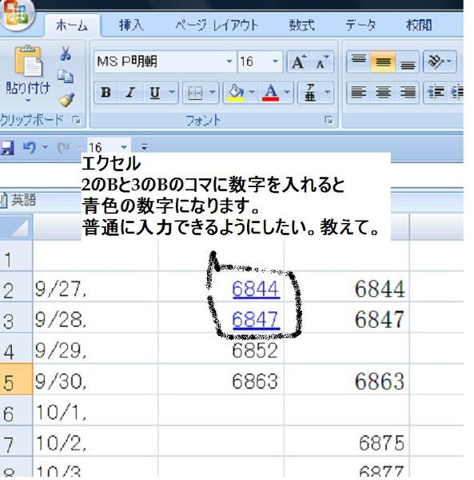This screenshot has width=474, height=480.
Task: Click the text orientation icon
Action: point(436,62)
